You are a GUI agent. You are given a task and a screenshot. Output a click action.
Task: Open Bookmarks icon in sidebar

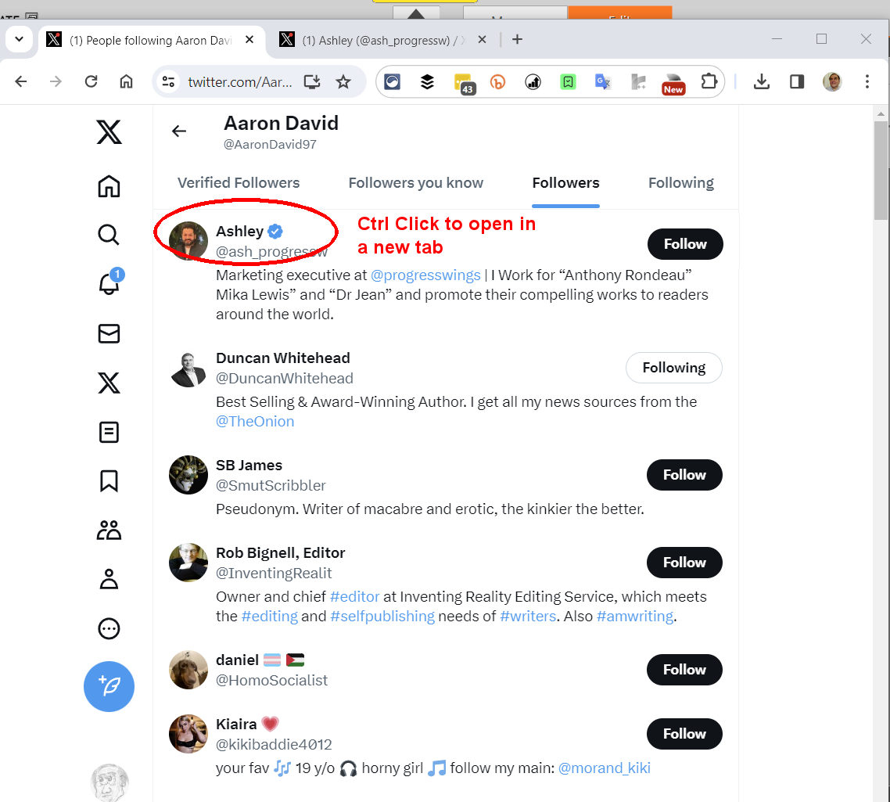[x=109, y=481]
